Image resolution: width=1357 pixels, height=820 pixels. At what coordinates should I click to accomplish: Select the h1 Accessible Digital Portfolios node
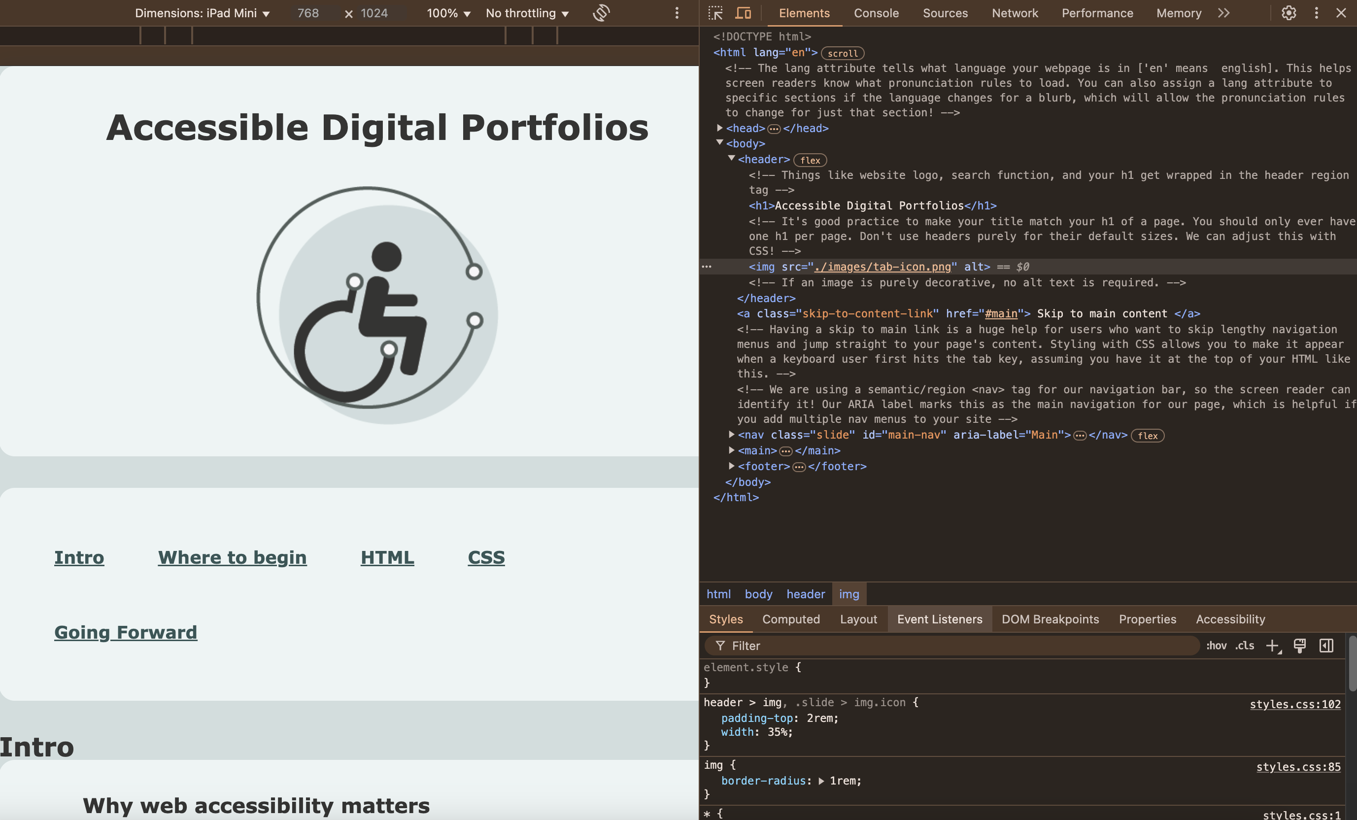click(872, 205)
